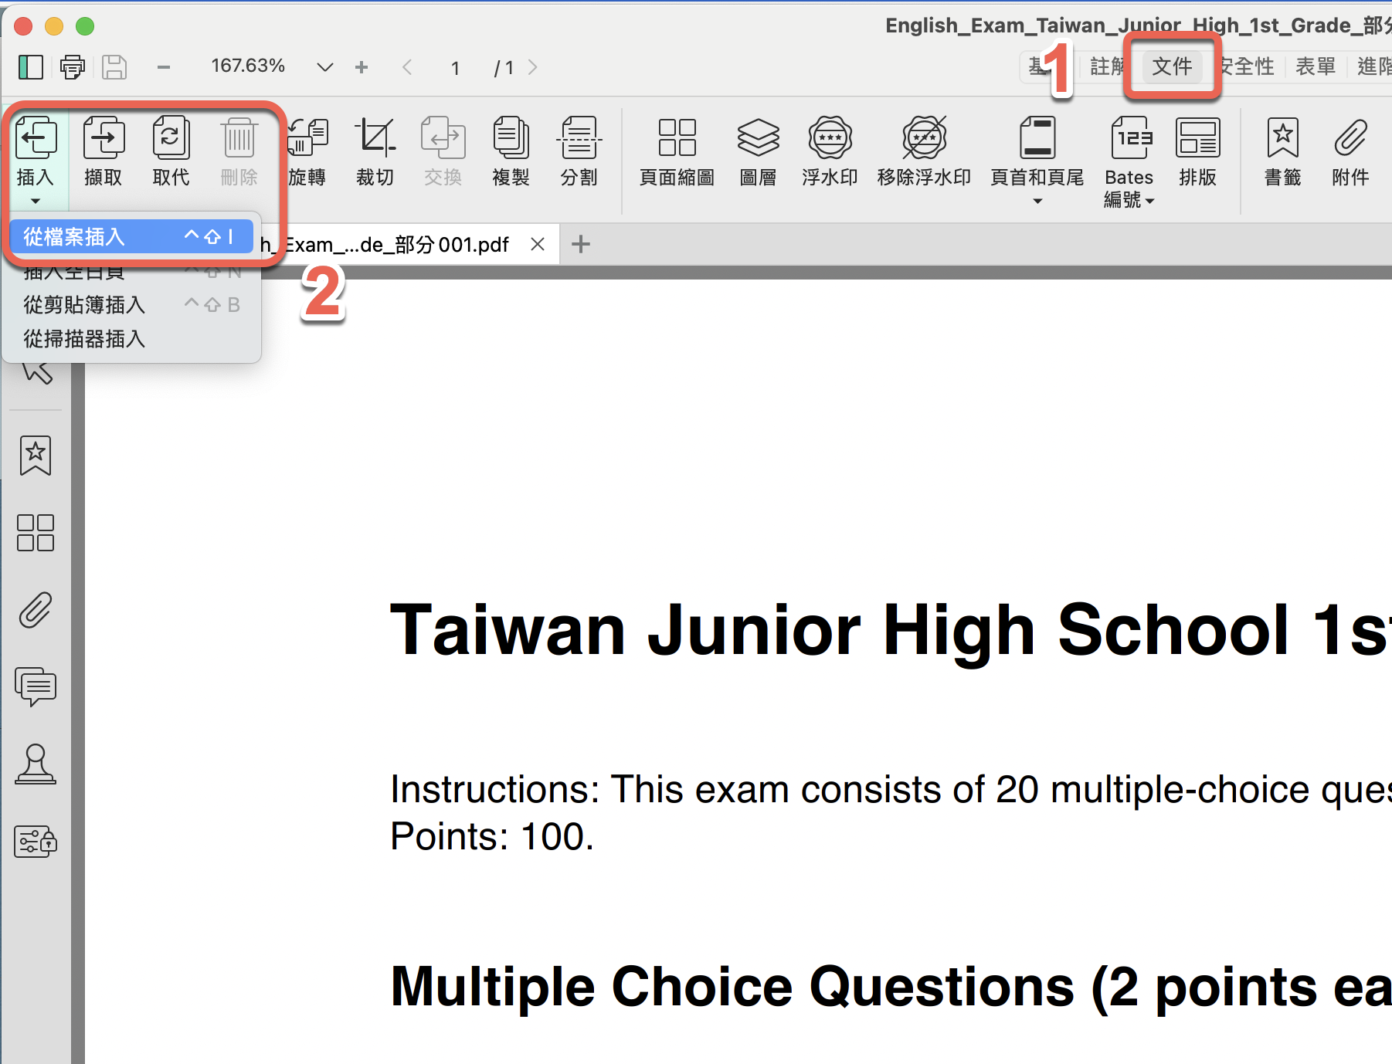Click the save disk icon
Screen dimensions: 1392x1064
tap(114, 67)
